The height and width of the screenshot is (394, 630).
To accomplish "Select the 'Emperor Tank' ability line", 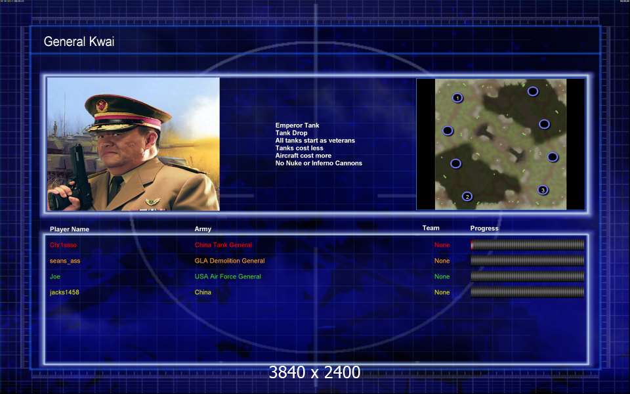I will click(x=297, y=125).
